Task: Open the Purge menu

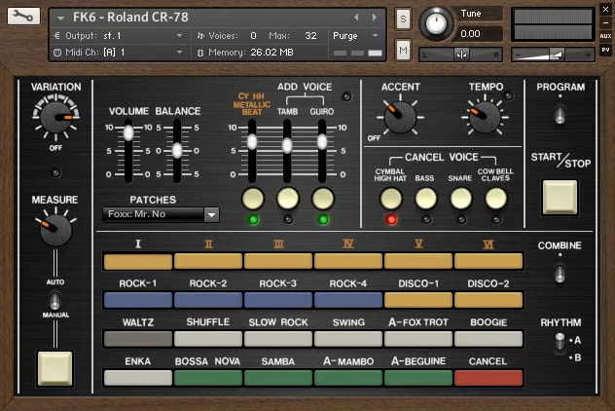Action: coord(356,36)
